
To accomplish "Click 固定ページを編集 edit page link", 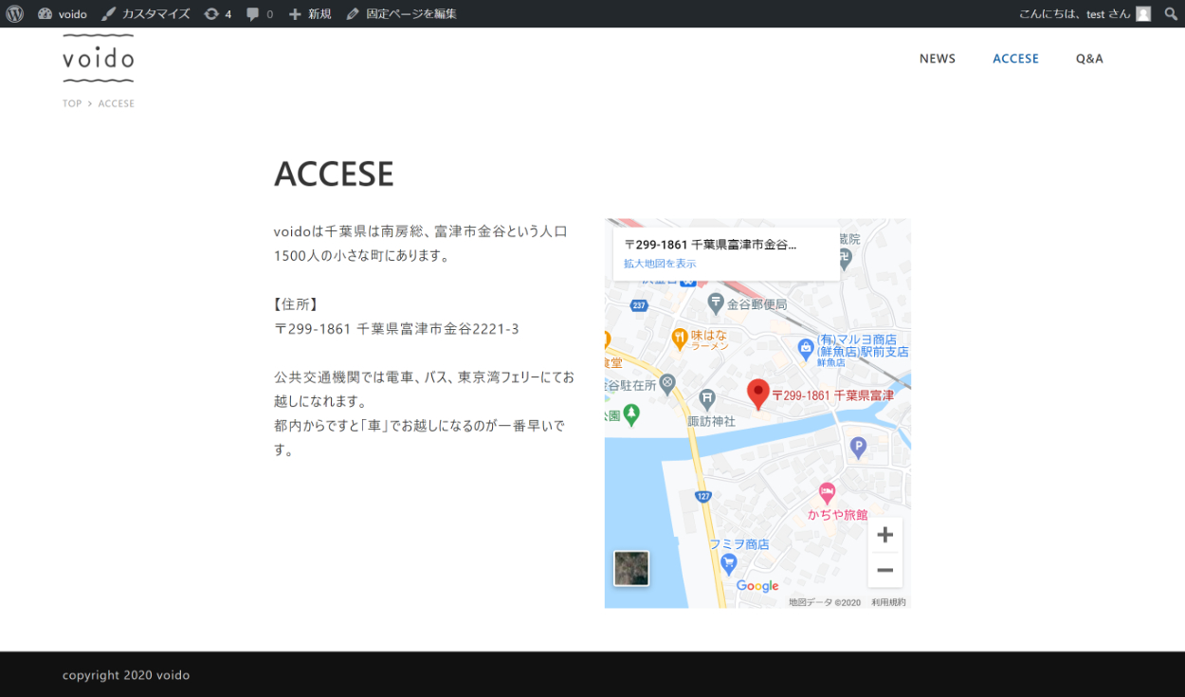I will coord(401,14).
